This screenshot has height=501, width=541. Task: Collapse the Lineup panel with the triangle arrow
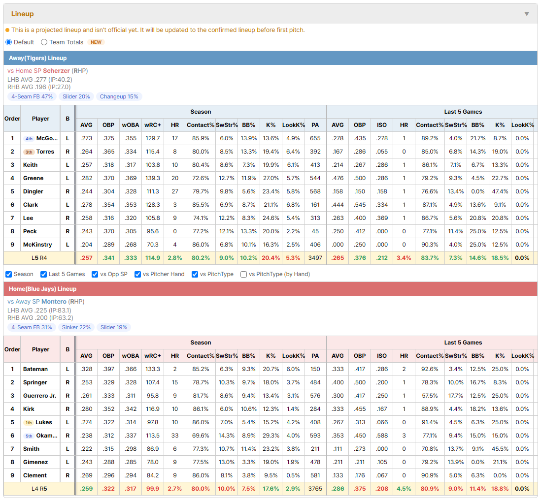coord(527,14)
